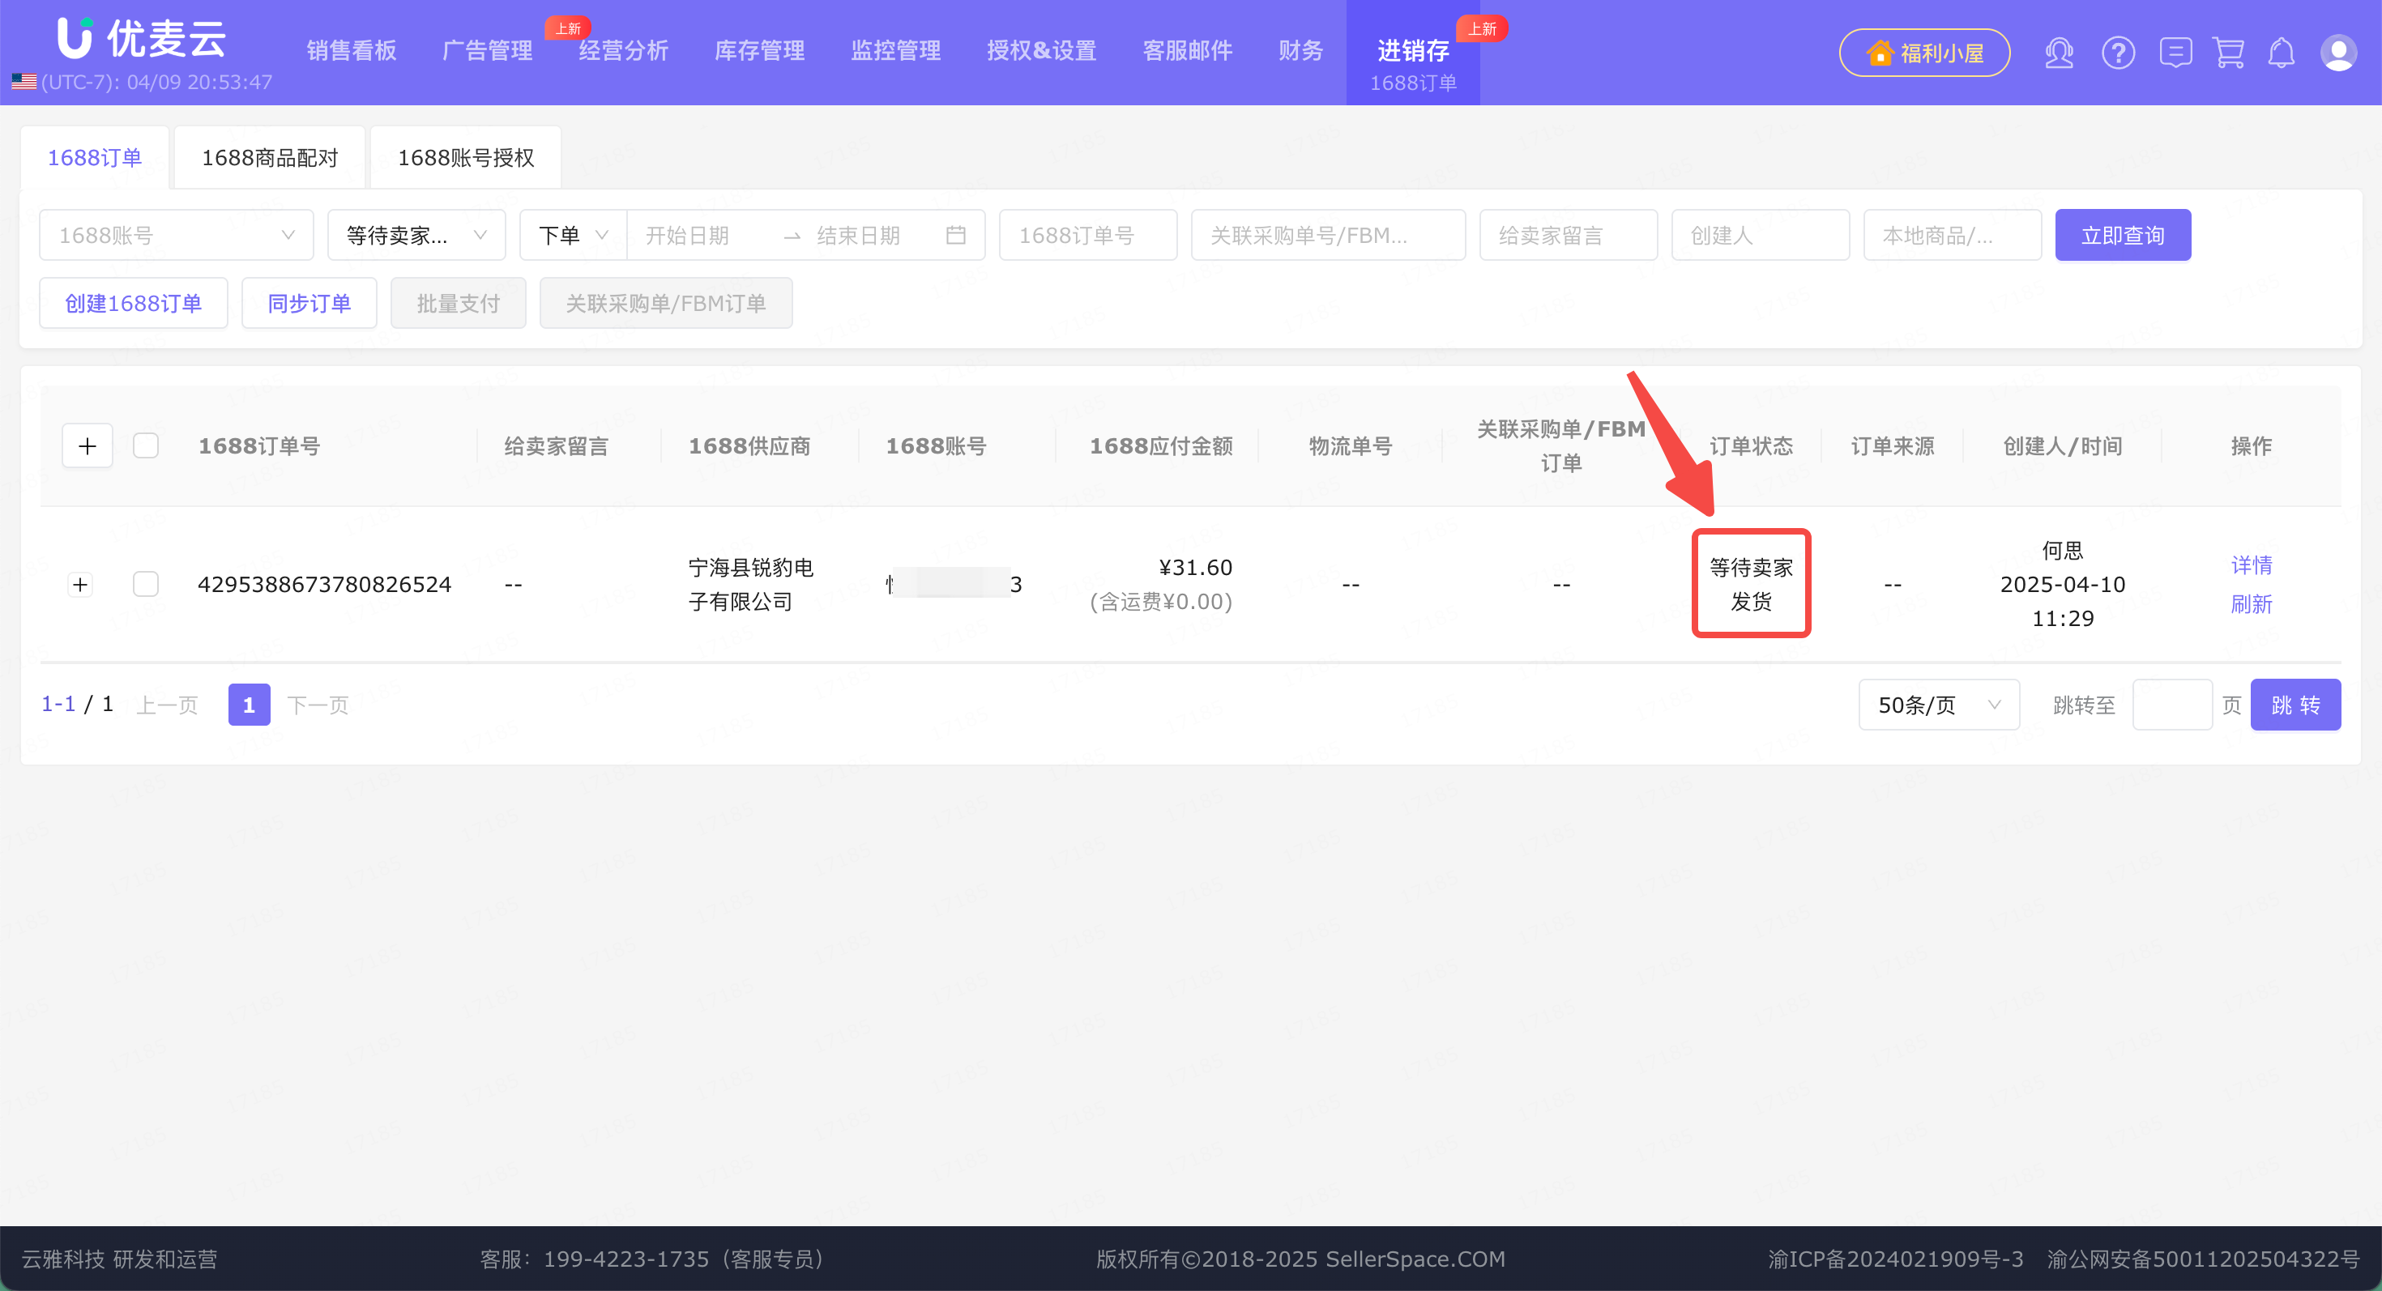Check the box for order 4295388673780826524

click(146, 584)
